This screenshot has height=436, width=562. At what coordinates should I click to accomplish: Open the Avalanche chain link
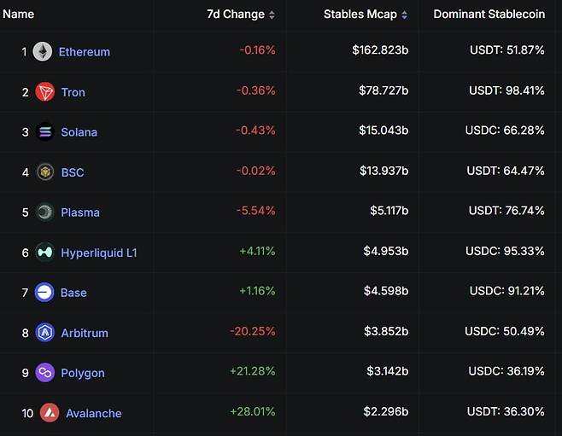tap(93, 413)
